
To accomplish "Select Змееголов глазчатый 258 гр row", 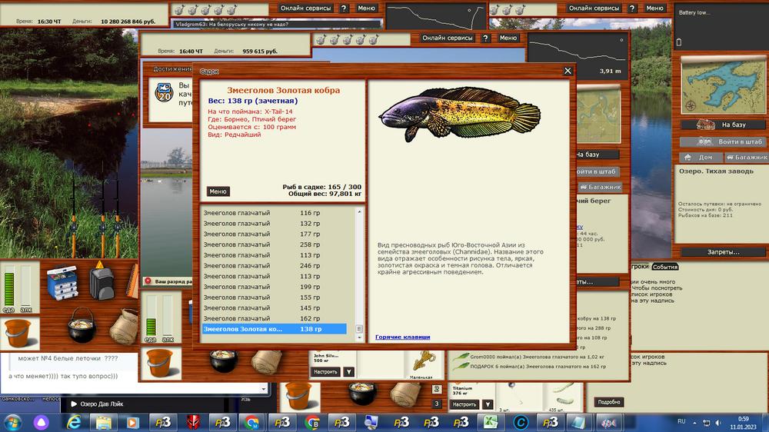I will 275,244.
